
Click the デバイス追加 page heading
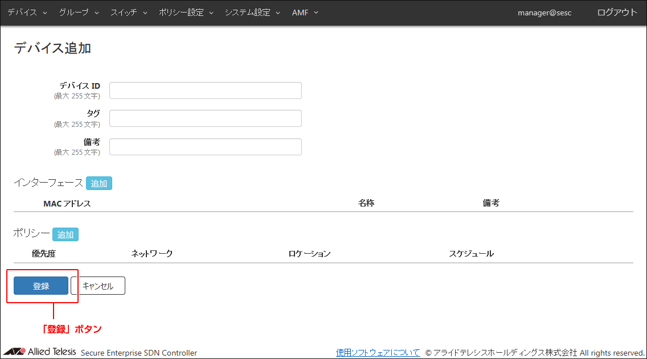tap(52, 48)
